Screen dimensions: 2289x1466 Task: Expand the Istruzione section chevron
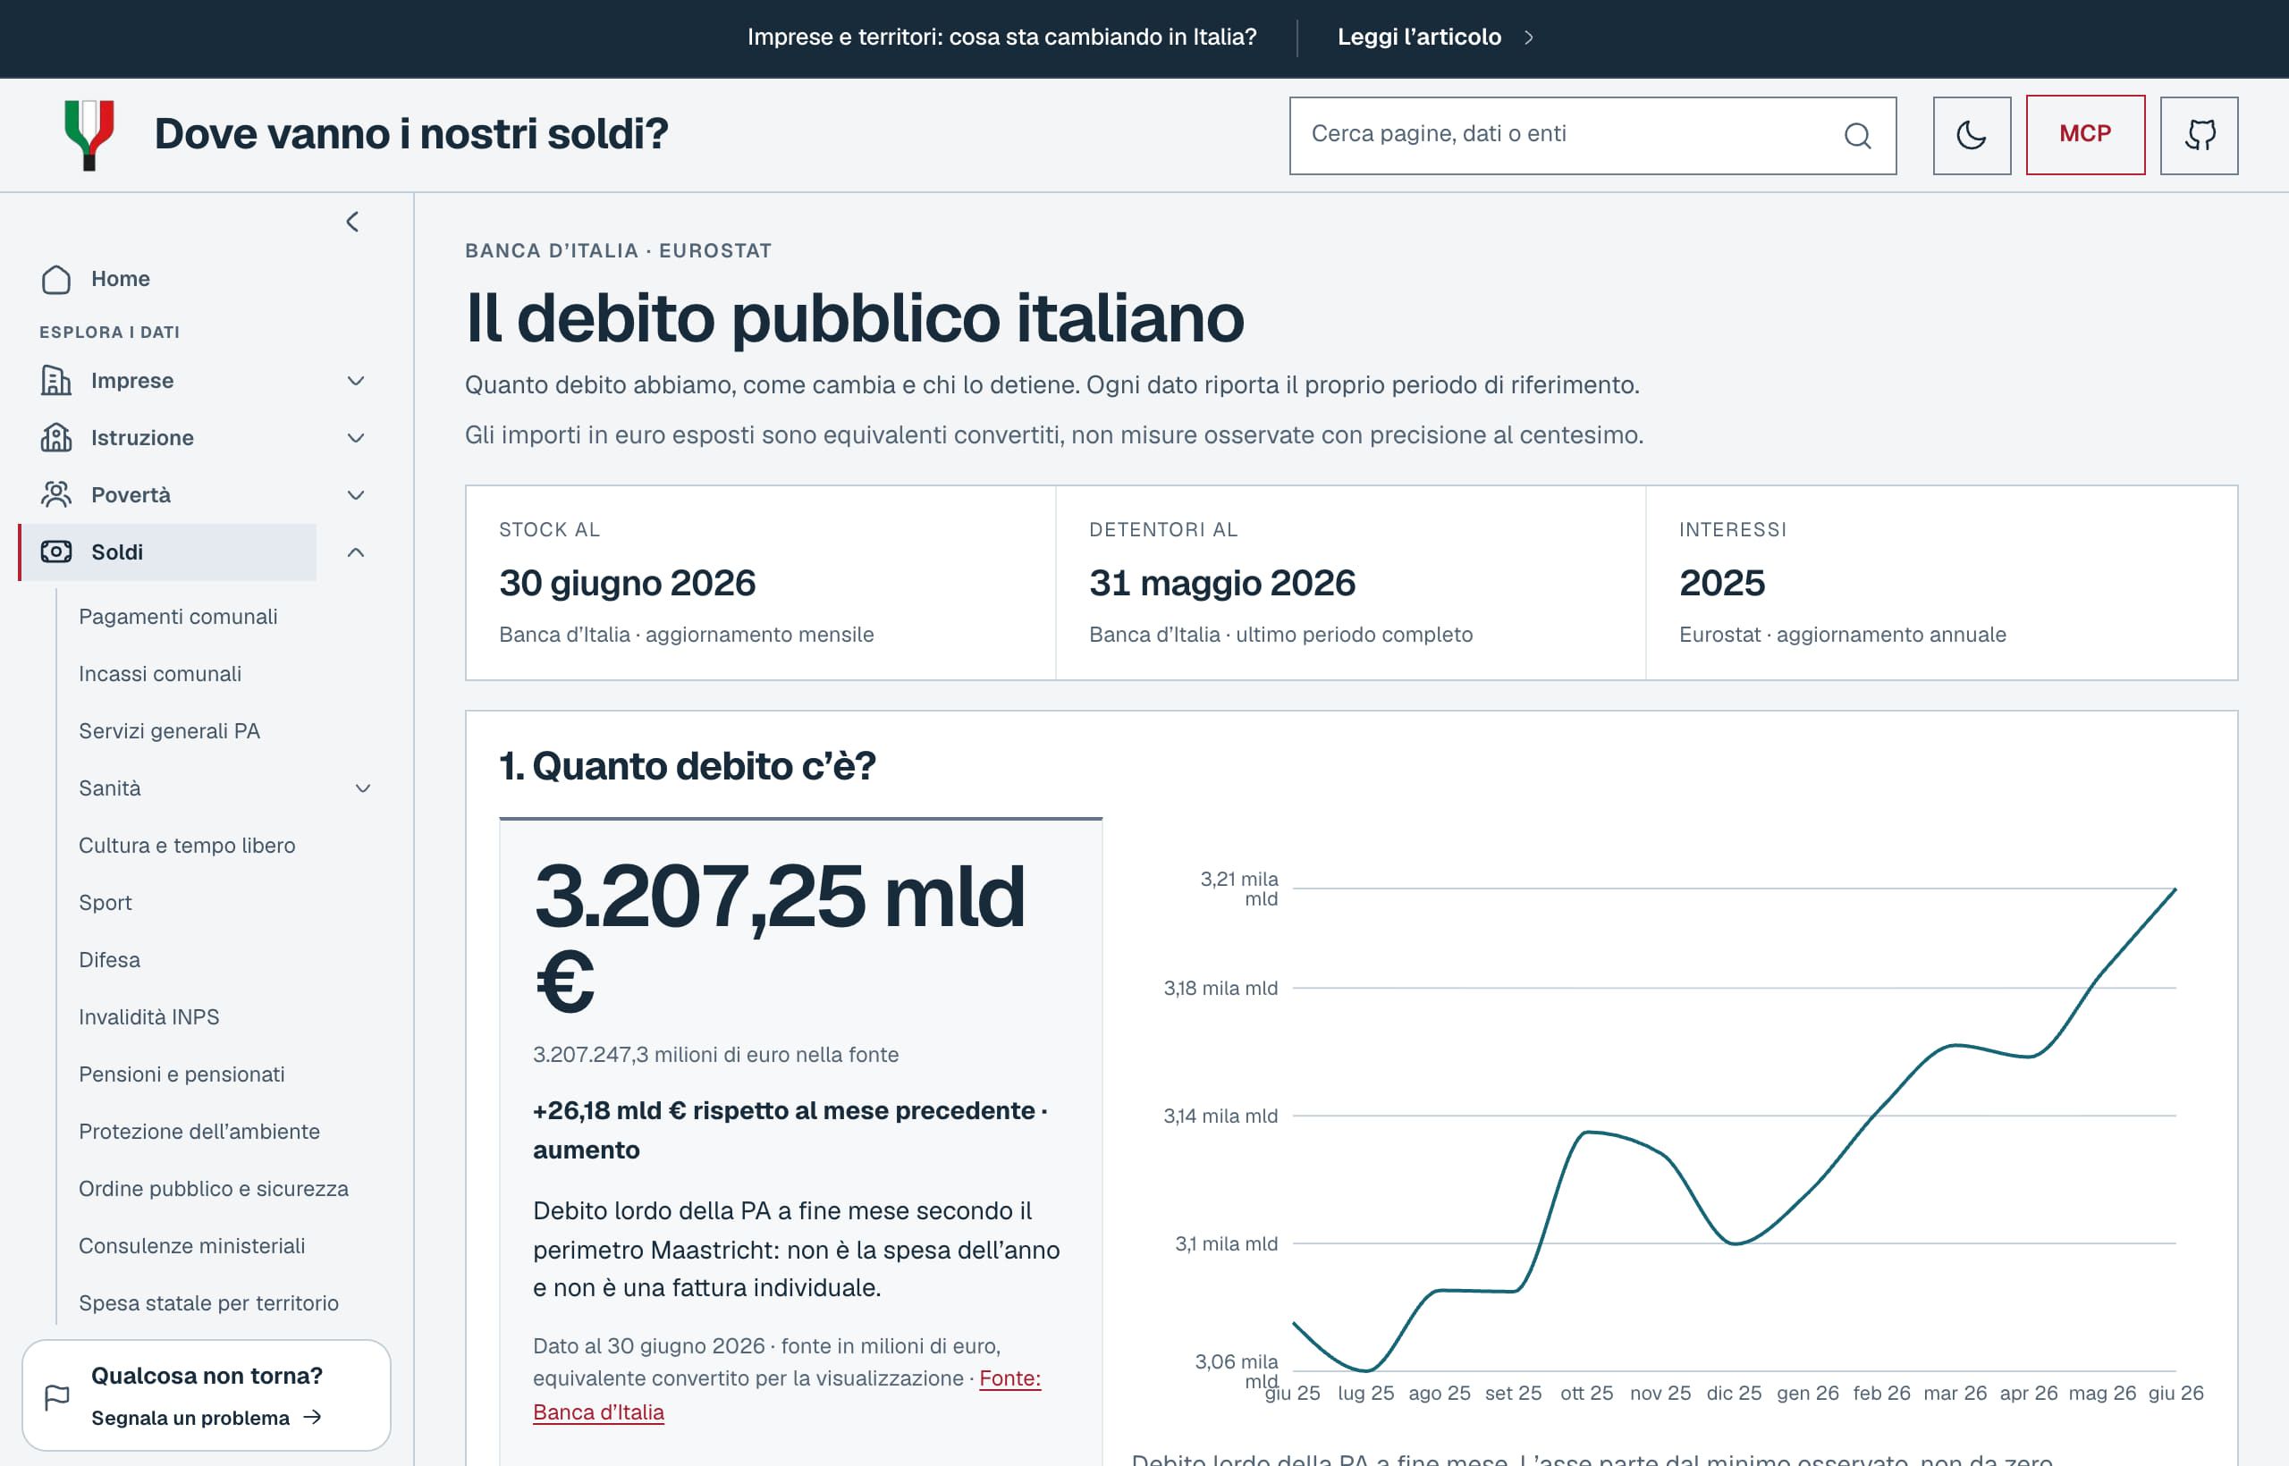pos(356,438)
